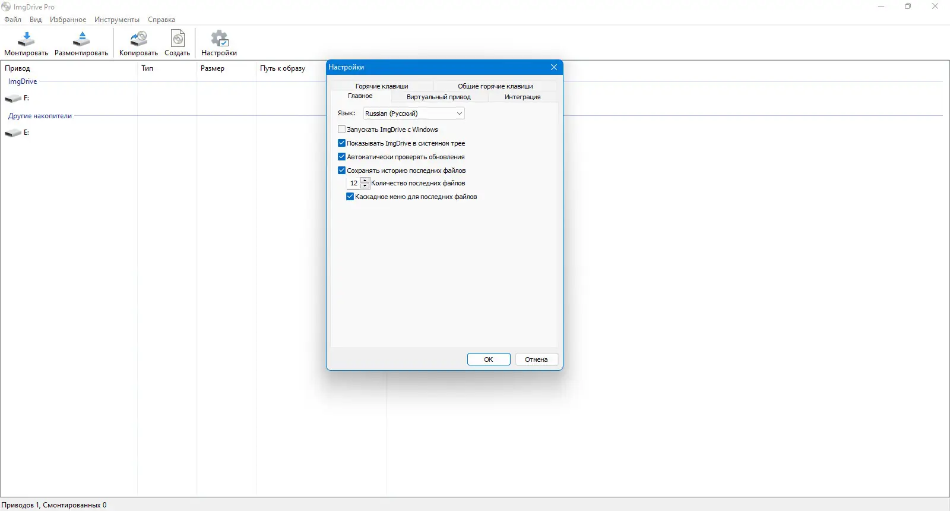Increase the recent files count using up arrow
950x511 pixels.
pos(365,181)
